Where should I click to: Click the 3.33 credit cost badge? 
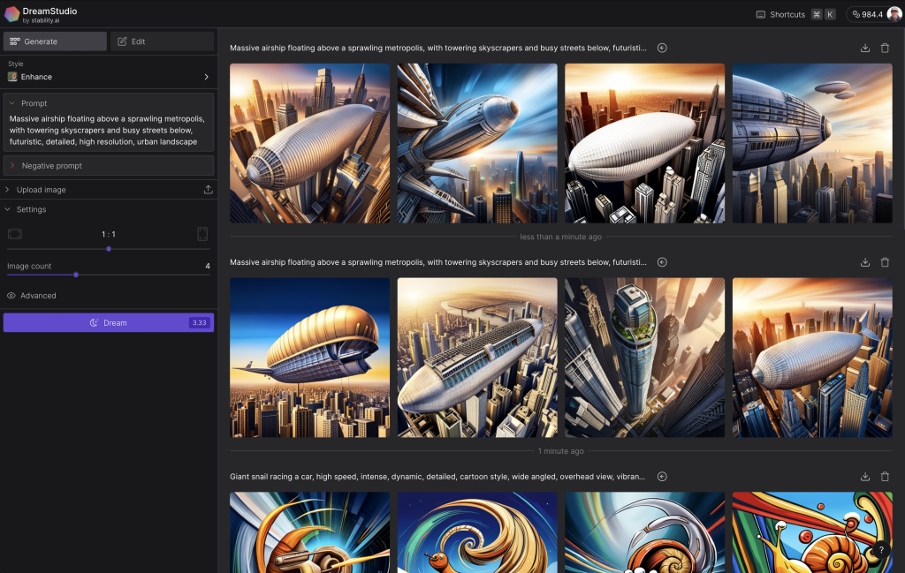point(199,323)
